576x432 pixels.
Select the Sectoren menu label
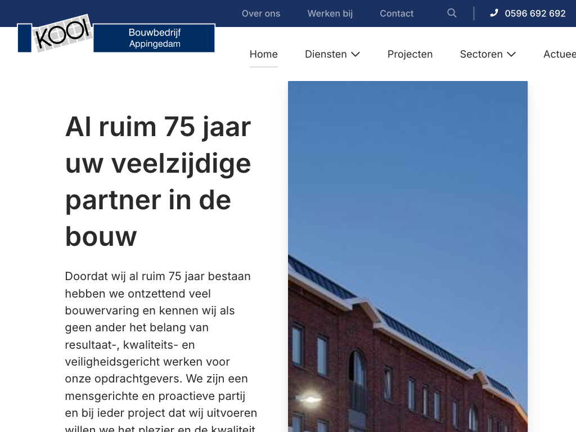coord(481,55)
